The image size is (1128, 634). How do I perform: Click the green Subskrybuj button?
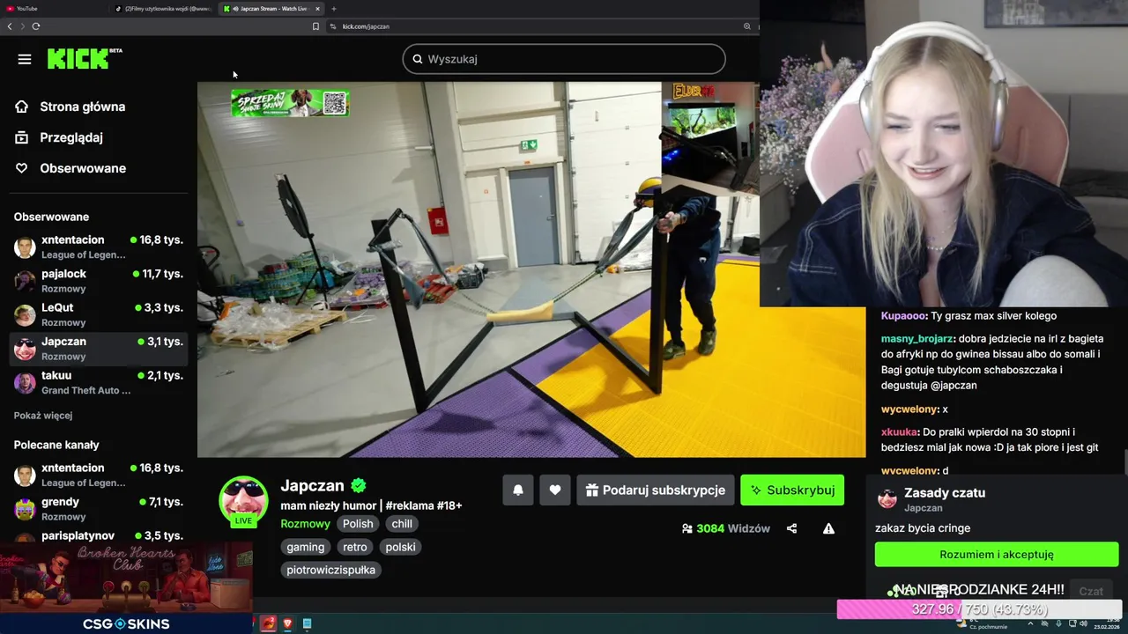(792, 490)
